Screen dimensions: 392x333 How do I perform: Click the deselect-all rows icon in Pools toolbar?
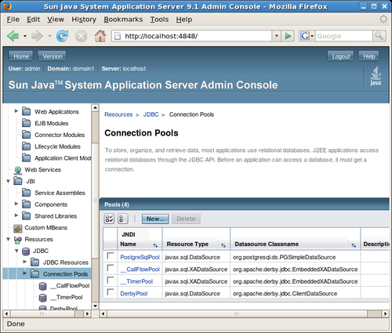(123, 219)
